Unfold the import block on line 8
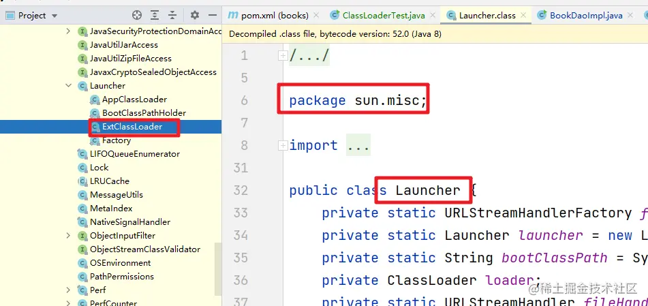648x306 pixels. (x=283, y=145)
